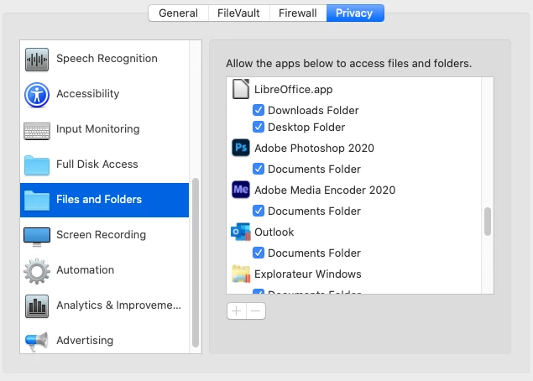
Task: Select Files and Folders label
Action: (x=99, y=199)
